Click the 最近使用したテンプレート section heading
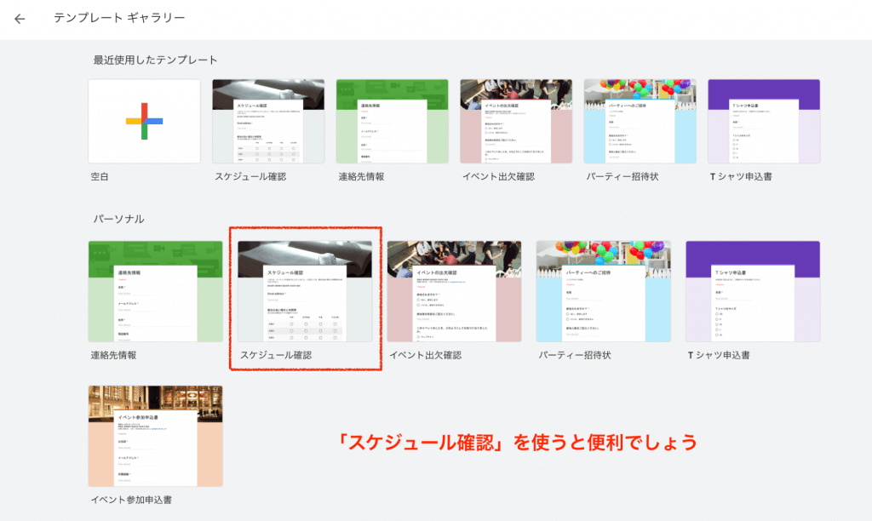The height and width of the screenshot is (521, 872). click(x=155, y=60)
